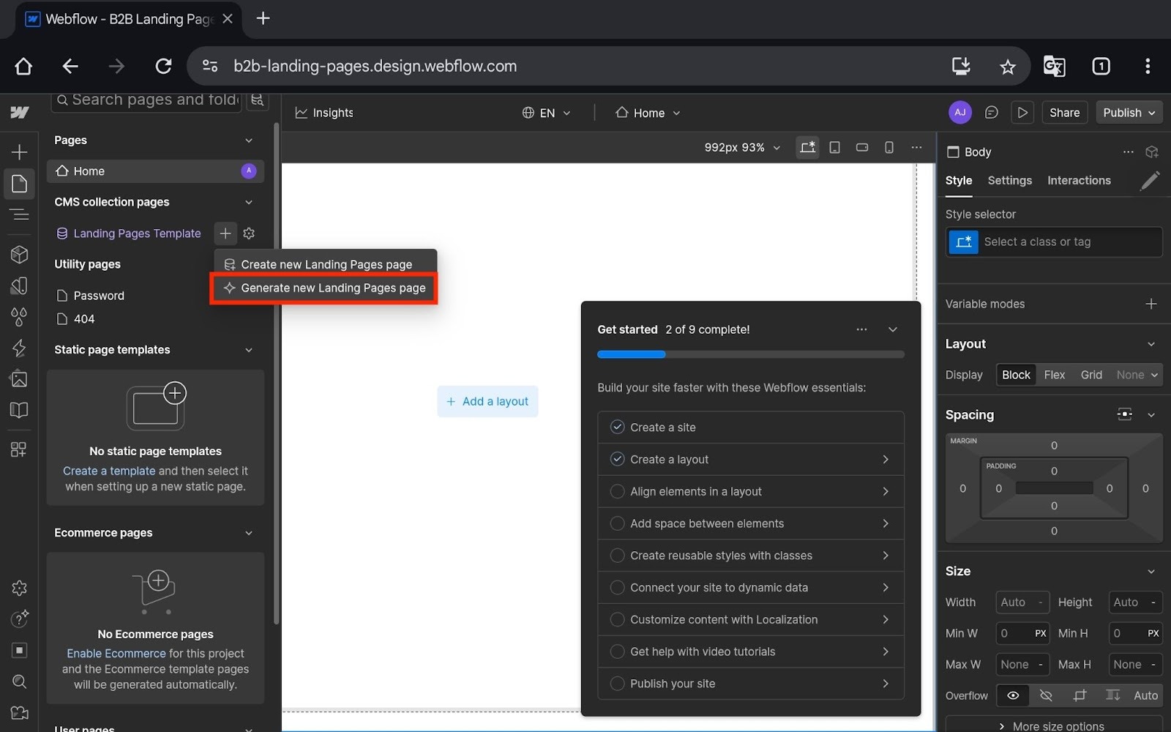Toggle Create a layout checkmark
Image resolution: width=1171 pixels, height=732 pixels.
pos(618,459)
